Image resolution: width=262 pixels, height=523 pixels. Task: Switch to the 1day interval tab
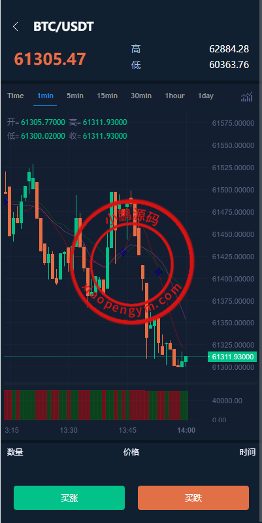coord(205,96)
